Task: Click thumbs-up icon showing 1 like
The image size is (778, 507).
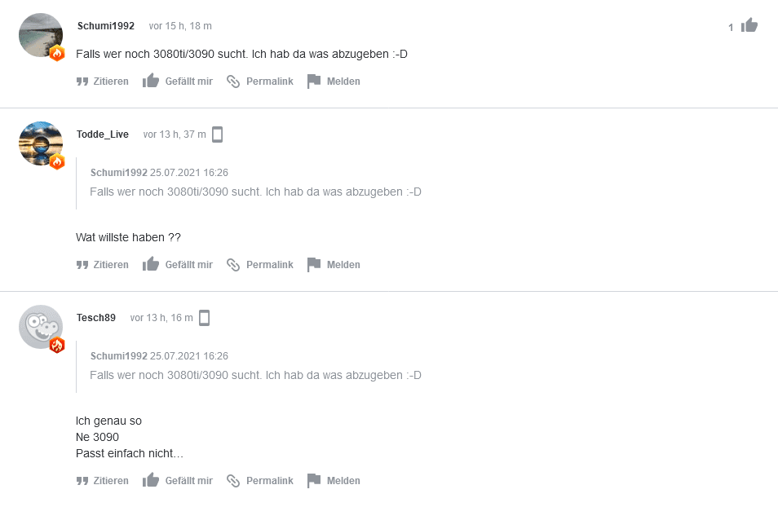Action: [749, 25]
